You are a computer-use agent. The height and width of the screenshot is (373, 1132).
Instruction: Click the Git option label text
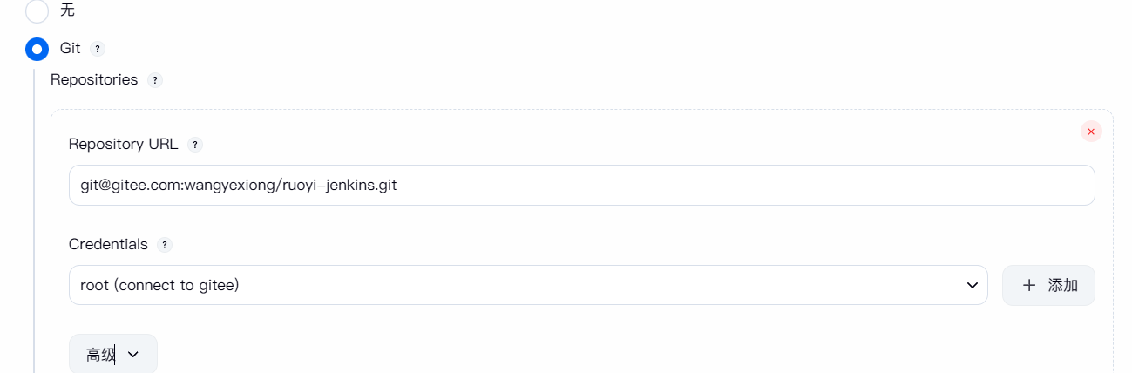click(x=70, y=49)
